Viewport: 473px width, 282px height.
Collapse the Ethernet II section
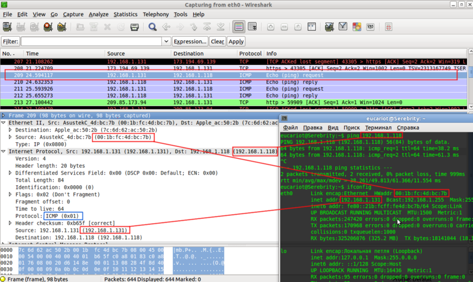point(4,122)
